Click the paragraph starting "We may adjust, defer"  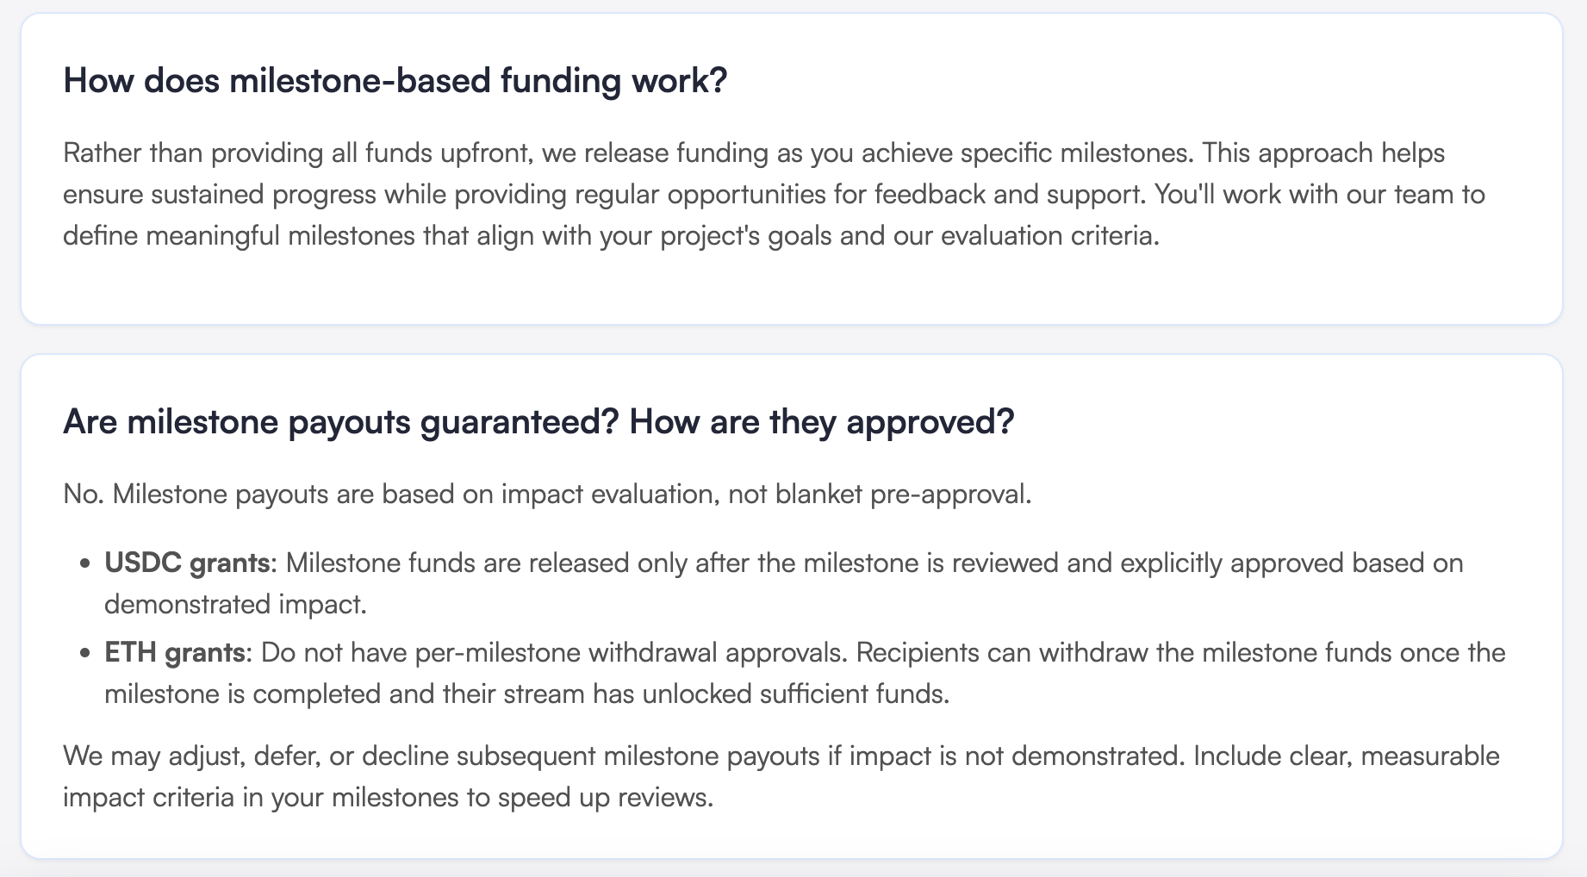pyautogui.click(x=781, y=777)
